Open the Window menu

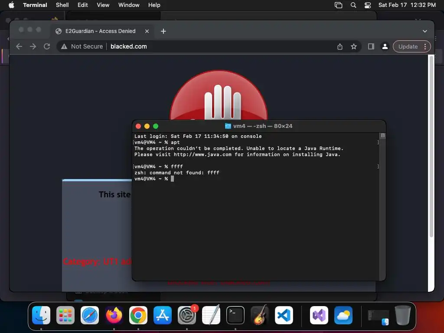tap(128, 5)
